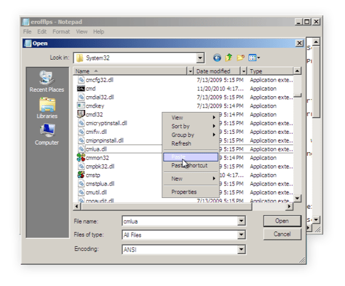Expand the Sort by submenu

coord(191,126)
